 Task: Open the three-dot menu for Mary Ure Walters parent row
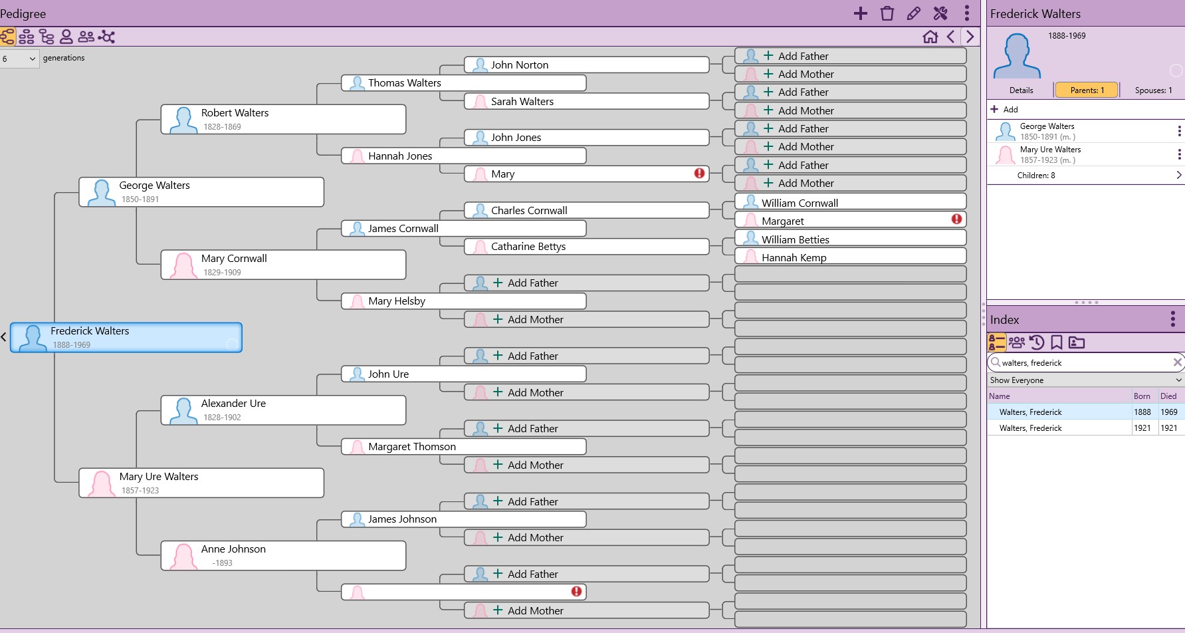[x=1179, y=154]
